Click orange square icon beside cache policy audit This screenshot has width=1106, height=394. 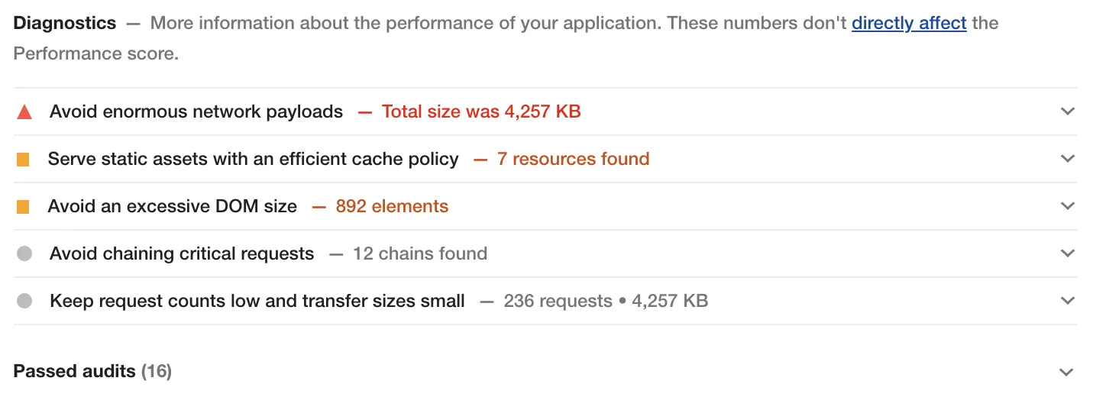click(x=23, y=160)
